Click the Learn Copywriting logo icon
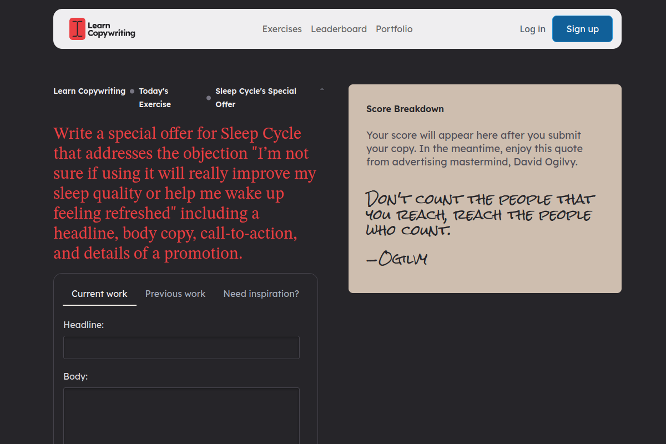666x444 pixels. (x=77, y=29)
